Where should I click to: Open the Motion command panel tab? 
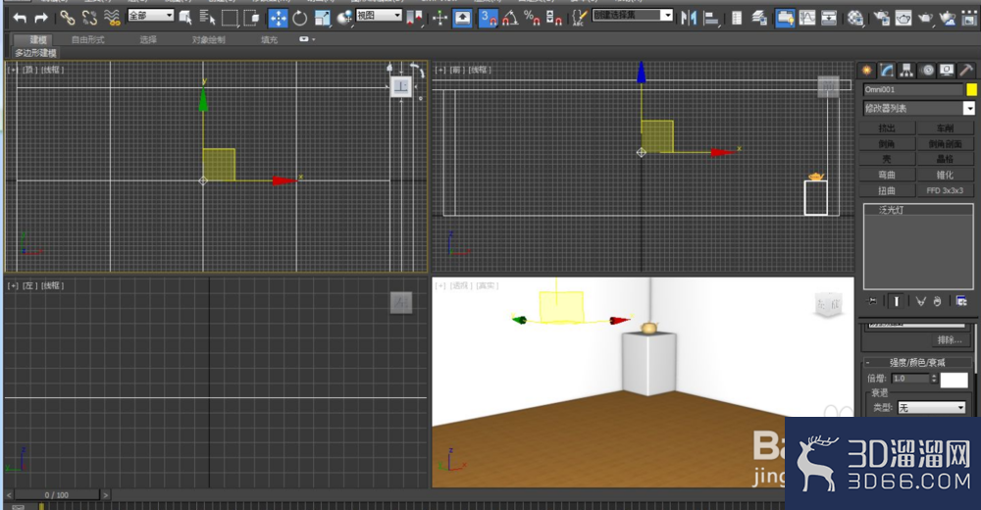click(x=927, y=70)
